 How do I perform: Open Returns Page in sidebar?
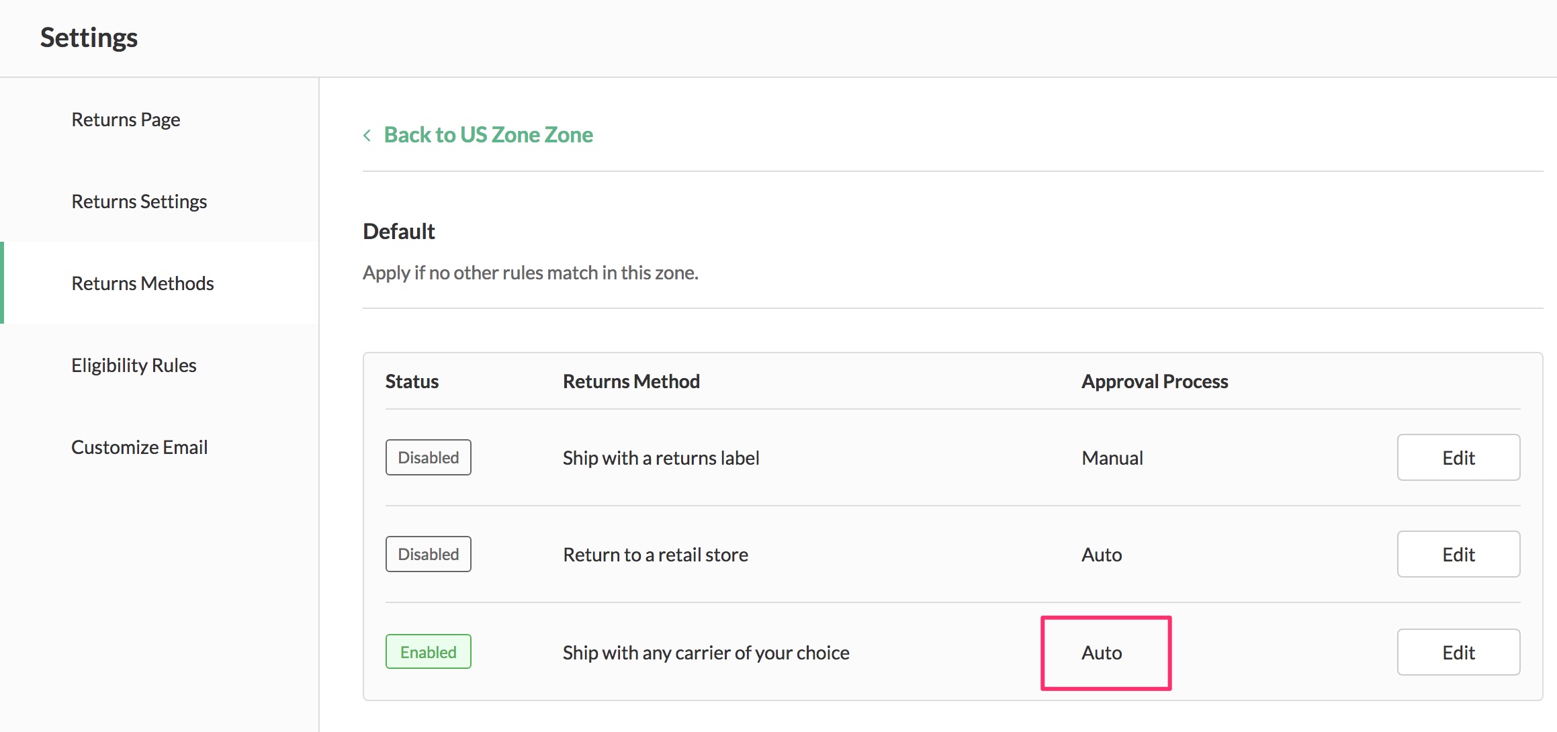126,120
